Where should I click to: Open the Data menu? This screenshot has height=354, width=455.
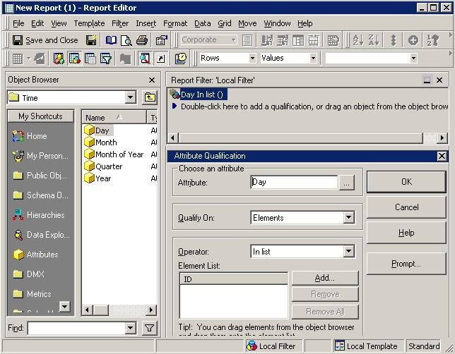[x=202, y=23]
